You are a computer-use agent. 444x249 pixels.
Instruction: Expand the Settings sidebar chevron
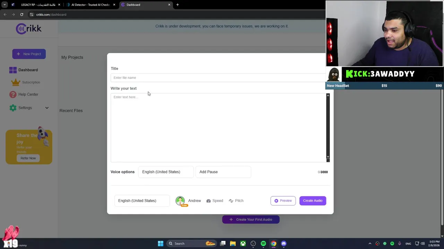[47, 108]
